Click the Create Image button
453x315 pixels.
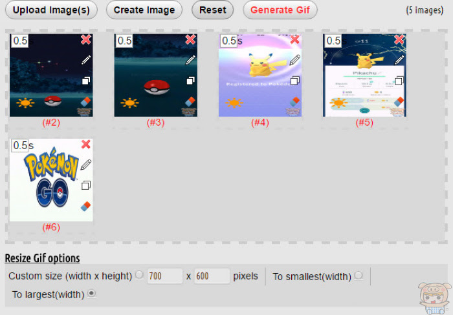[144, 10]
